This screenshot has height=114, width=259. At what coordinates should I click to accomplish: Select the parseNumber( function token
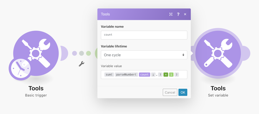click(x=126, y=75)
